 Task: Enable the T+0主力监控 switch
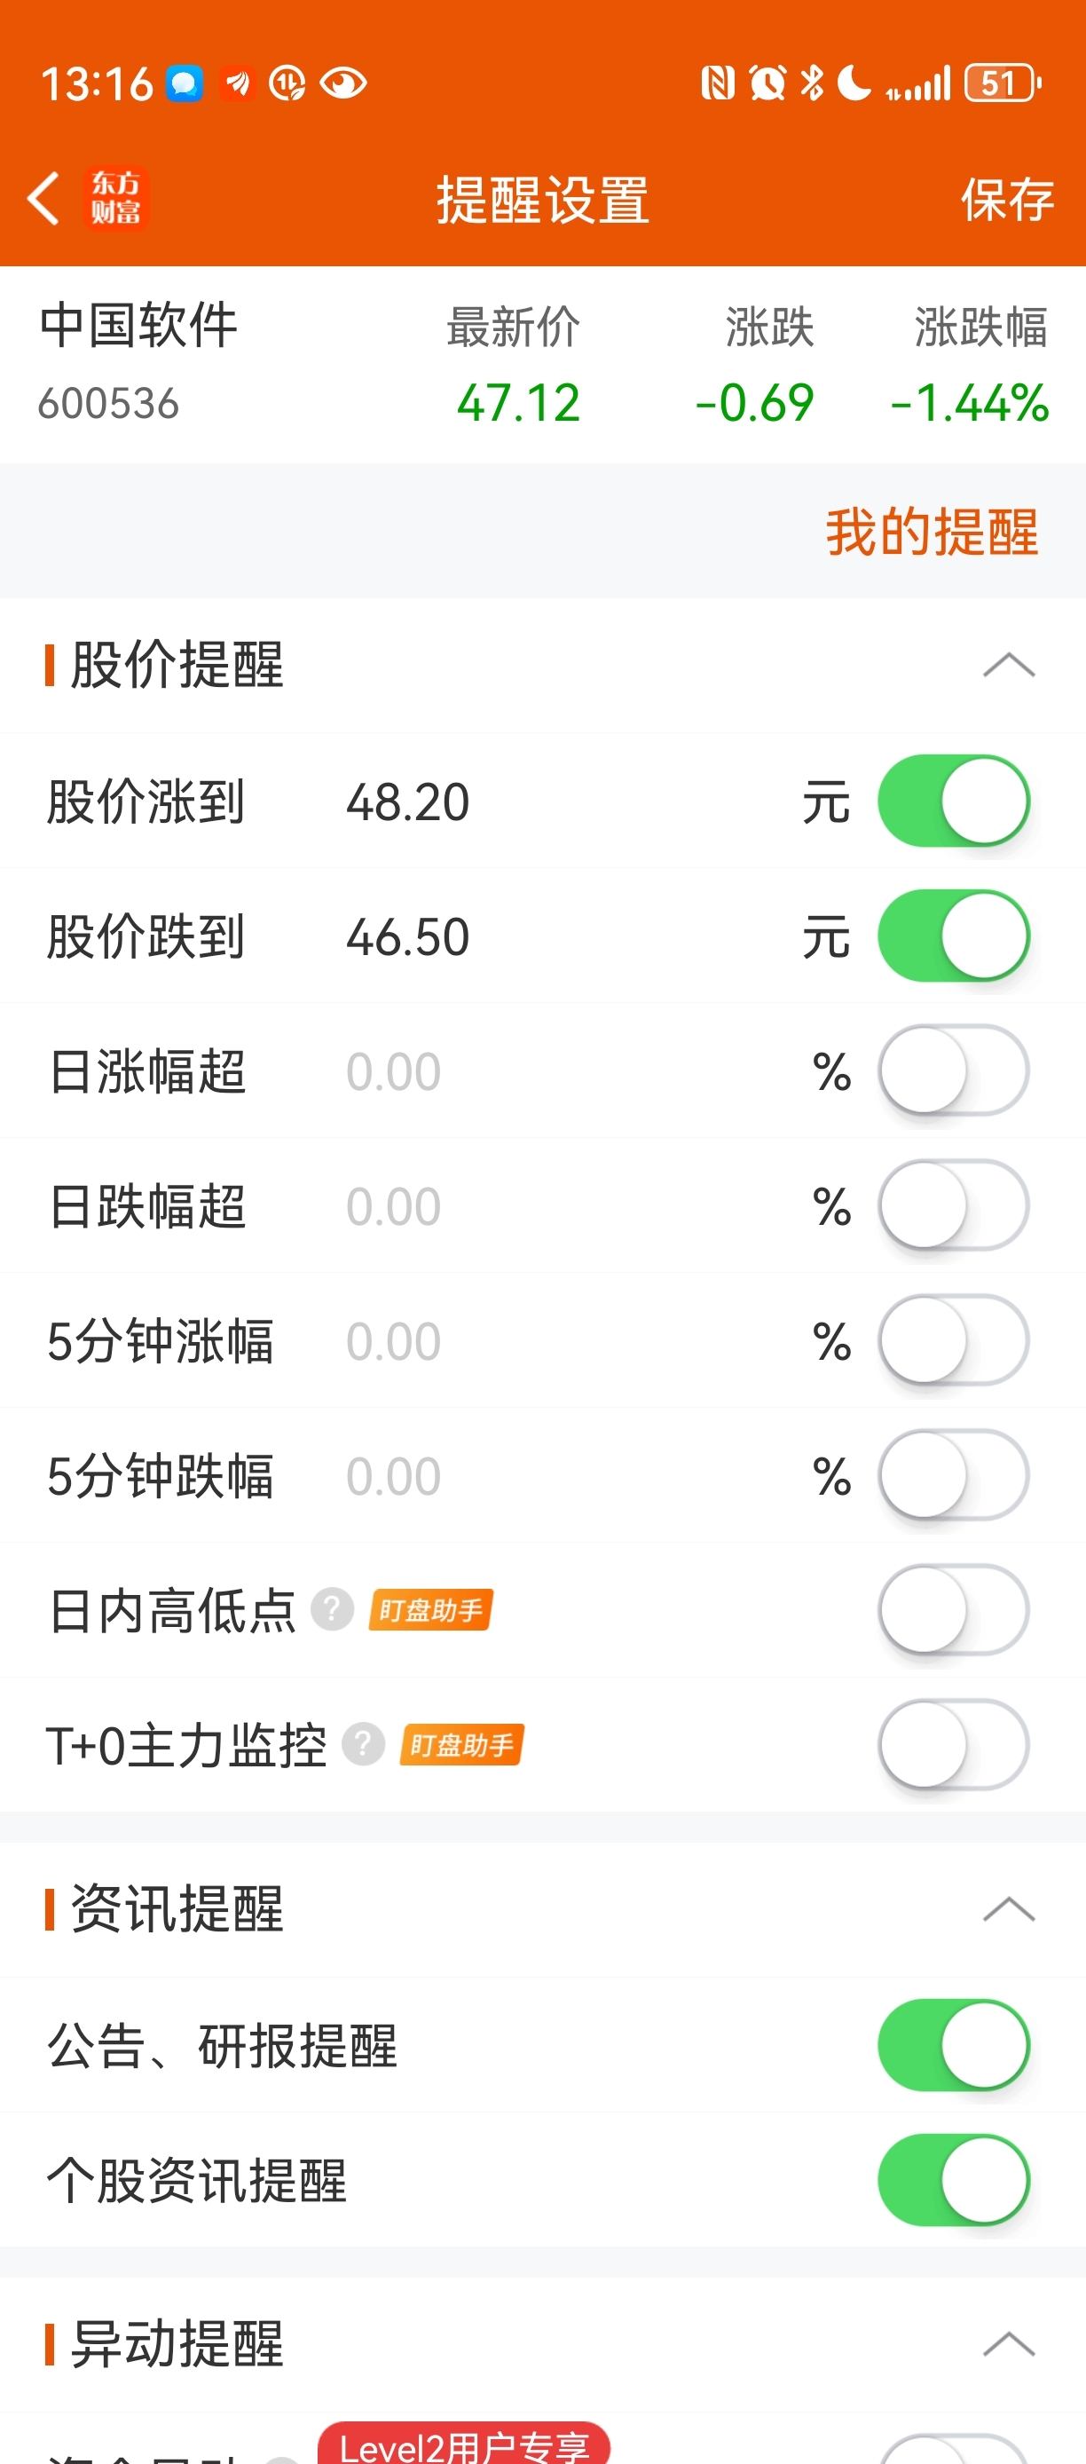click(953, 1745)
